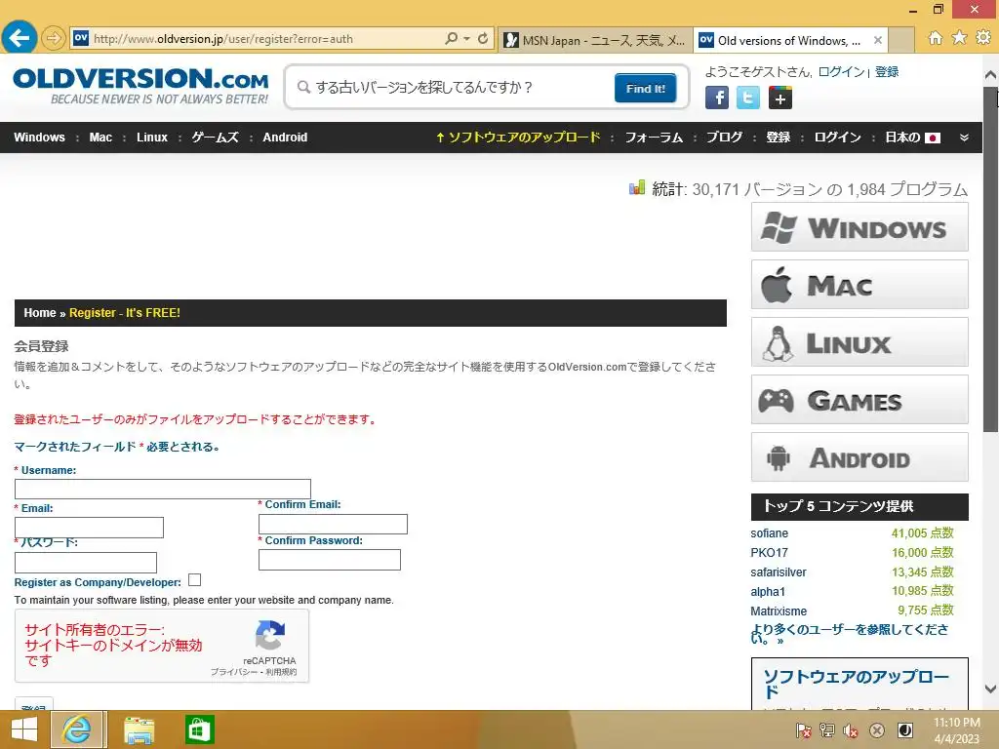This screenshot has width=999, height=749.
Task: Open the Mac category banner
Action: 859,285
